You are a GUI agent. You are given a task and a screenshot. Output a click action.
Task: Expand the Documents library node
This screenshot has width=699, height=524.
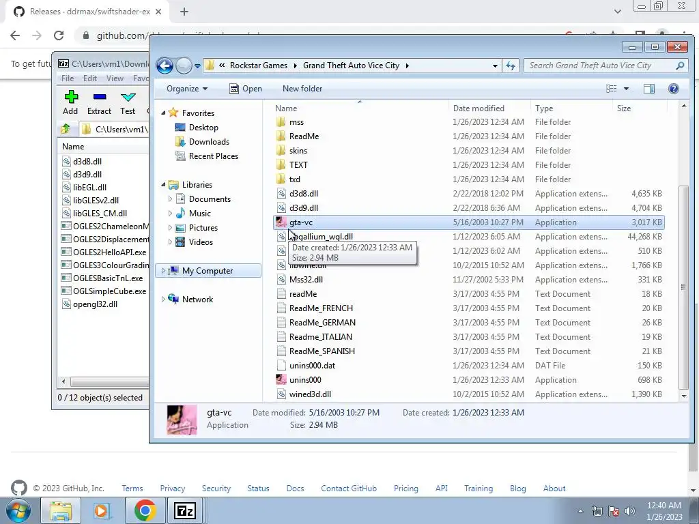pyautogui.click(x=170, y=199)
